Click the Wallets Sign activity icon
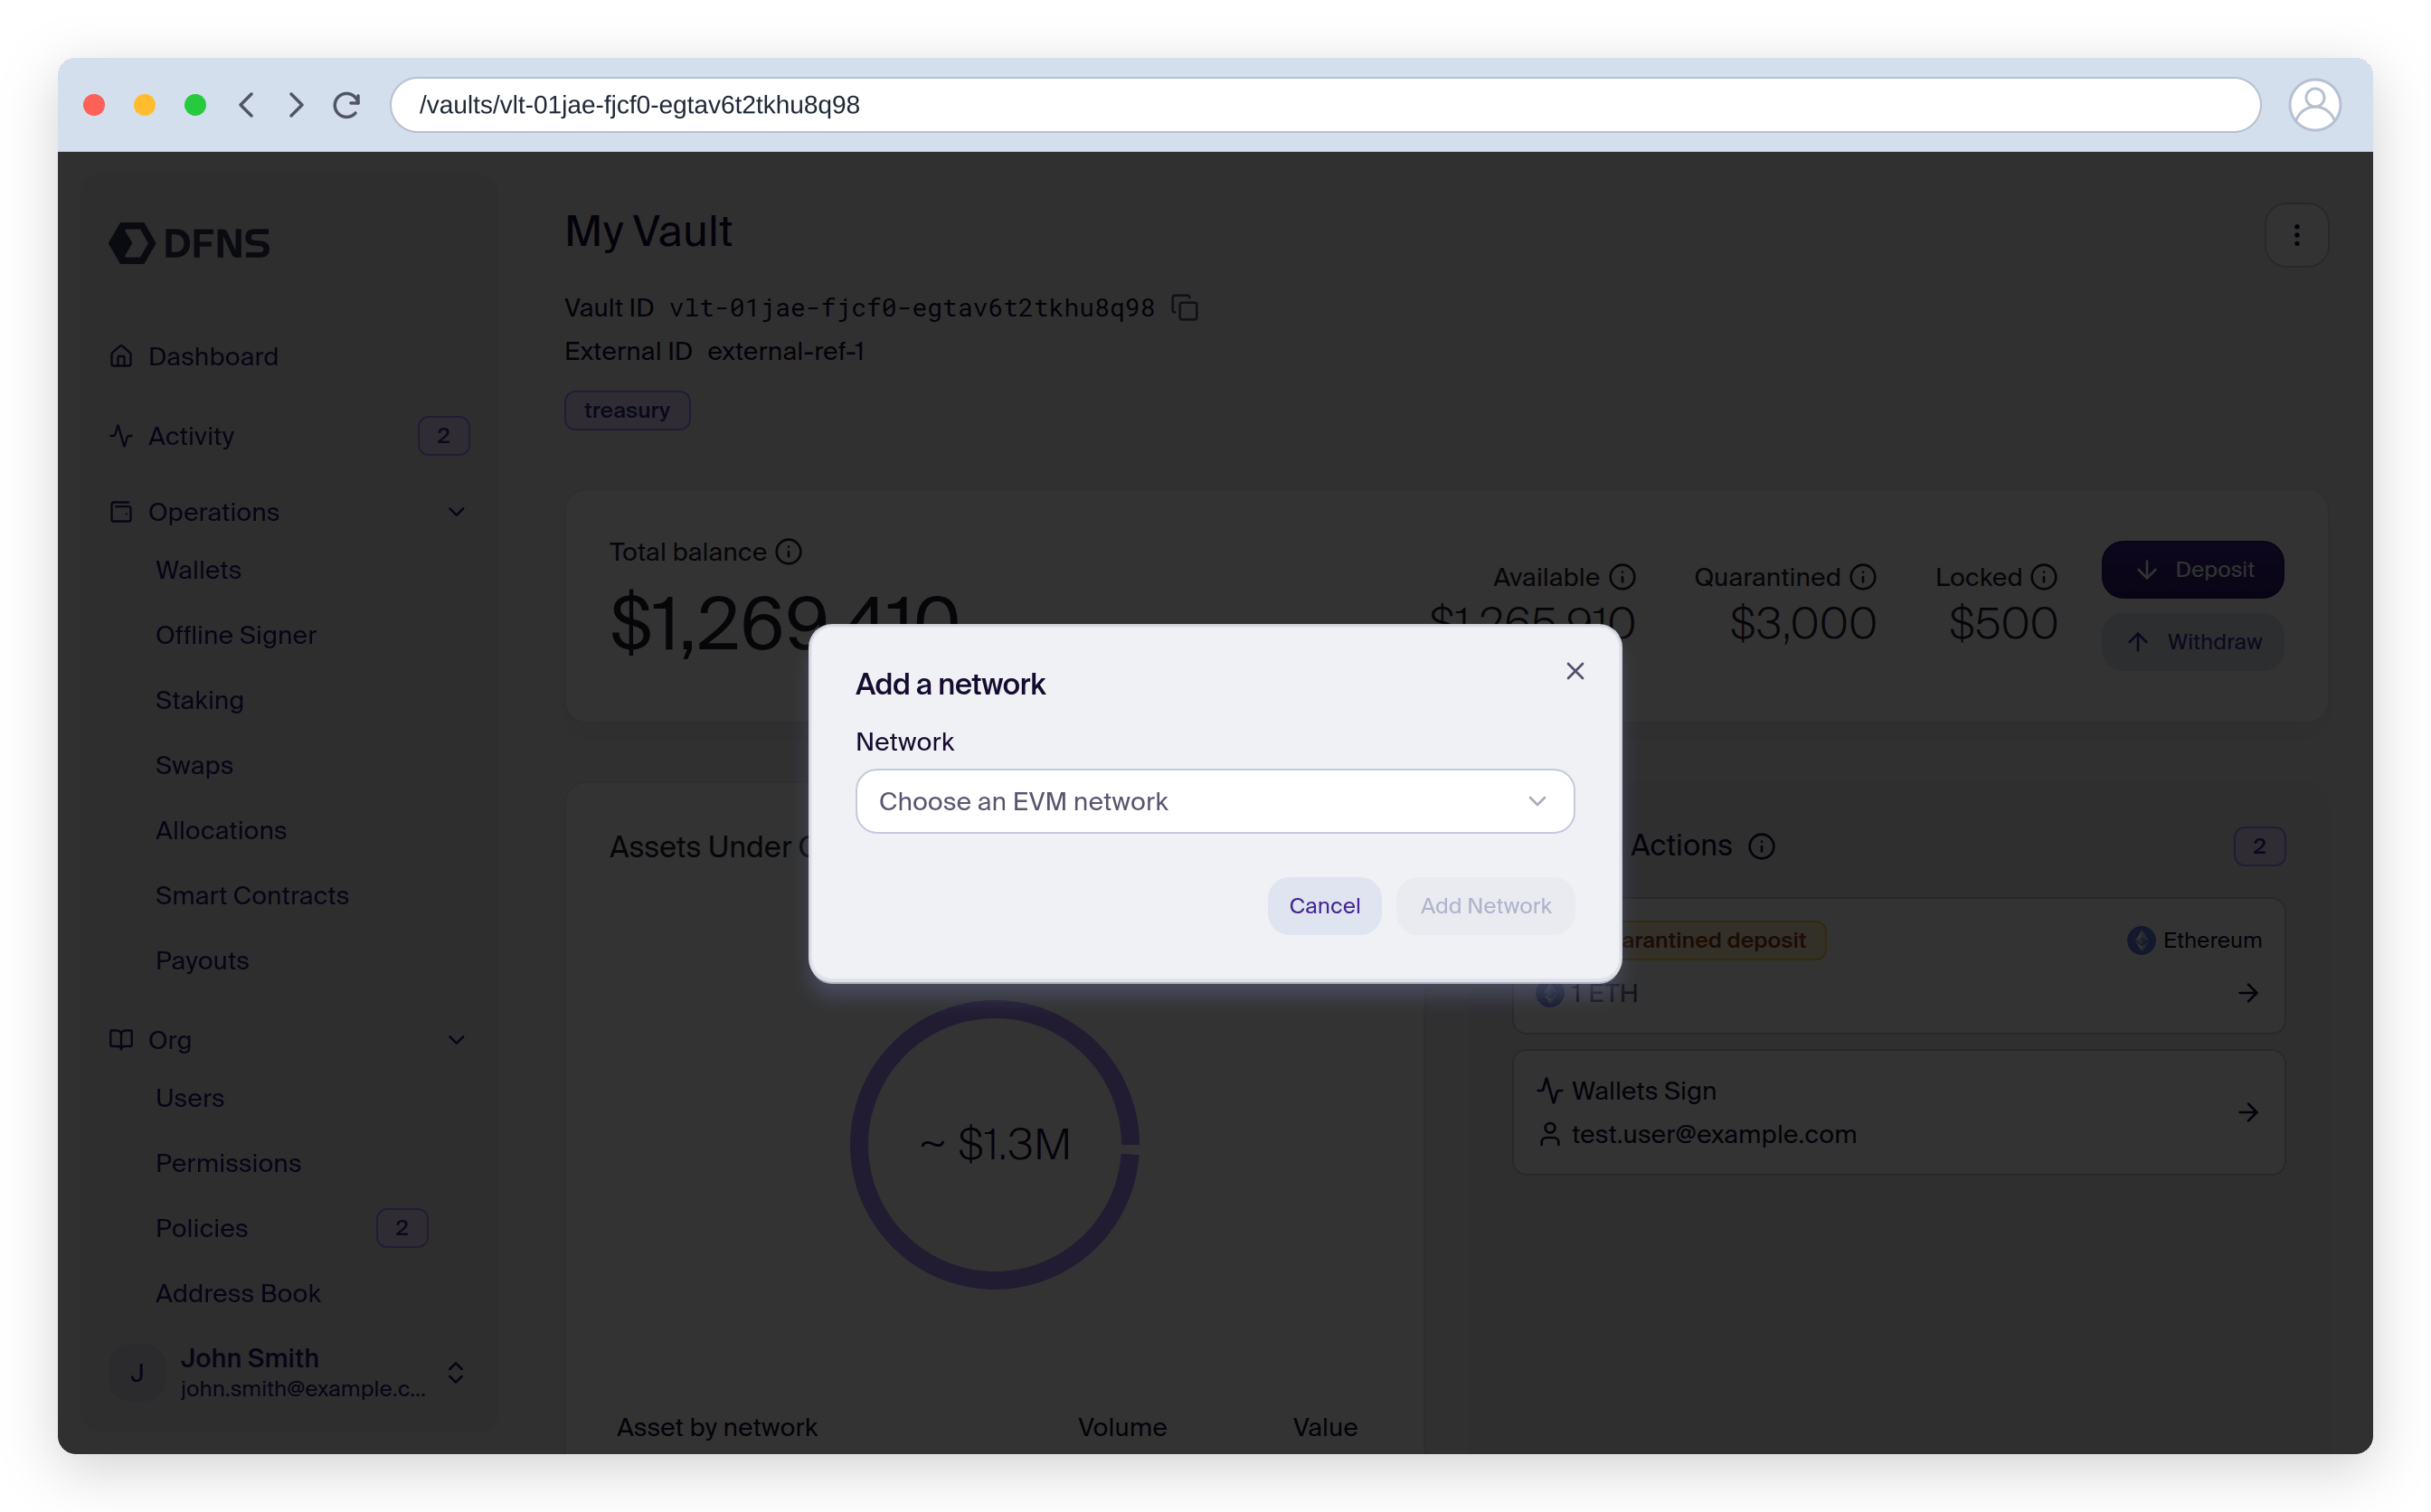 click(1549, 1090)
